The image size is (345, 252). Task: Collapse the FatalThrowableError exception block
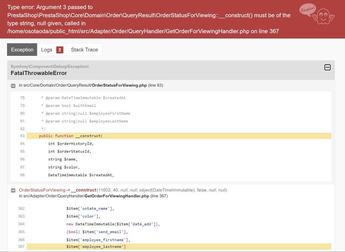(327, 67)
